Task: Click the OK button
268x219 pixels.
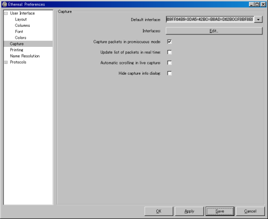Action: coord(159,211)
